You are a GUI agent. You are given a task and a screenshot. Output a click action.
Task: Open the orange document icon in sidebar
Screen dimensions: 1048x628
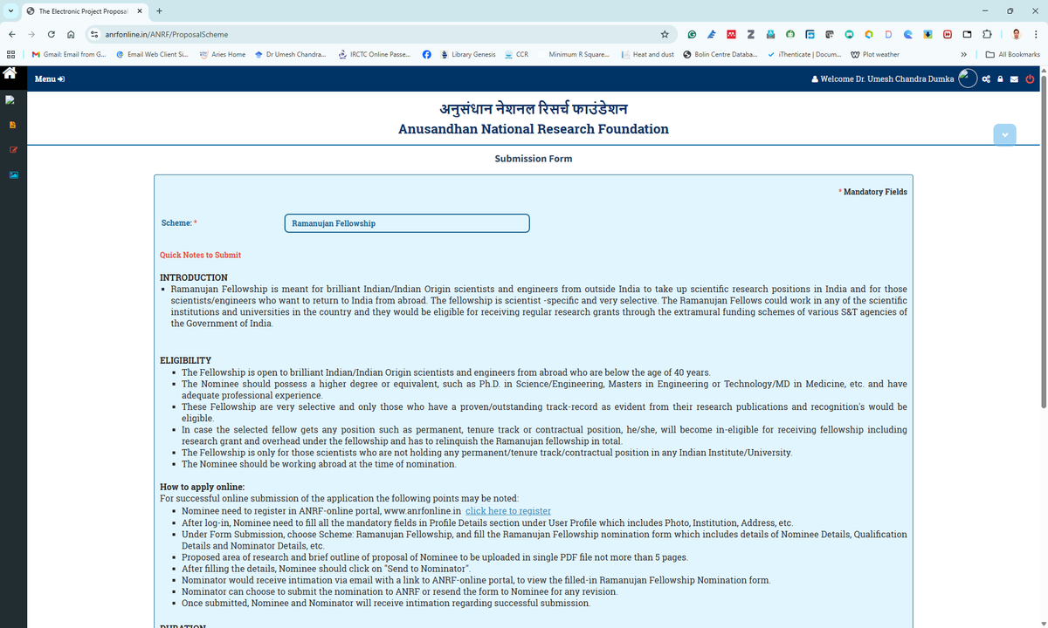pos(12,125)
